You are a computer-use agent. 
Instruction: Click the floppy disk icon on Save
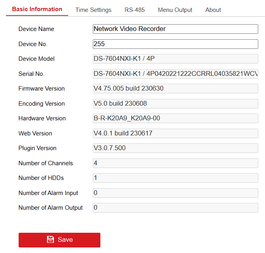coord(50,239)
